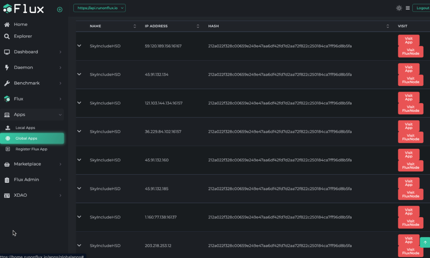
Task: Select the Flux logo icon in sidebar menu
Action: [7, 99]
